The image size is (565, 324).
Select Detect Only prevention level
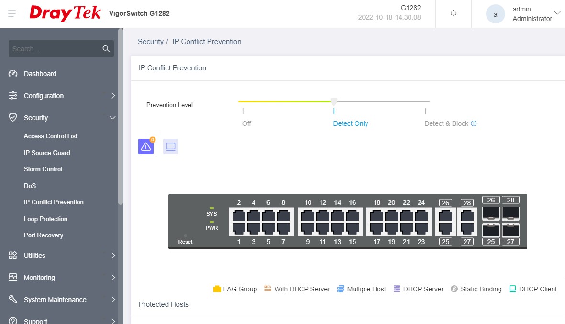[350, 123]
